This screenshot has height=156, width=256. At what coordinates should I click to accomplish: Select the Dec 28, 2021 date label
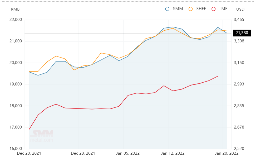point(83,153)
